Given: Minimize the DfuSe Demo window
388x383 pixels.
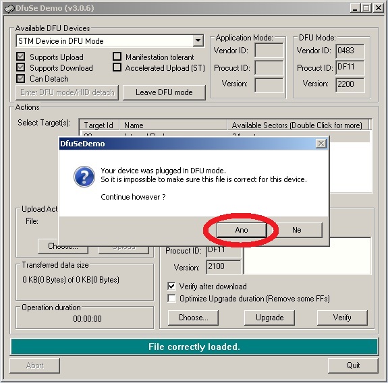Looking at the screenshot, I should tap(355, 8).
